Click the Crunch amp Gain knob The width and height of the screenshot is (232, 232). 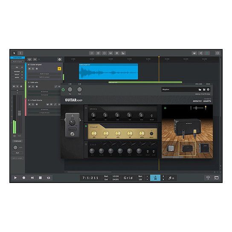coord(94,133)
